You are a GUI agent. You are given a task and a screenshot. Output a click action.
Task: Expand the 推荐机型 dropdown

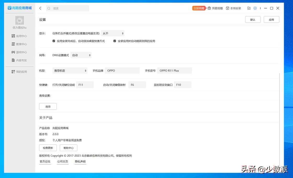[x=70, y=71]
